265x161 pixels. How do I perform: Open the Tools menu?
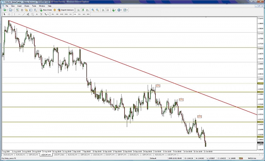click(x=34, y=6)
